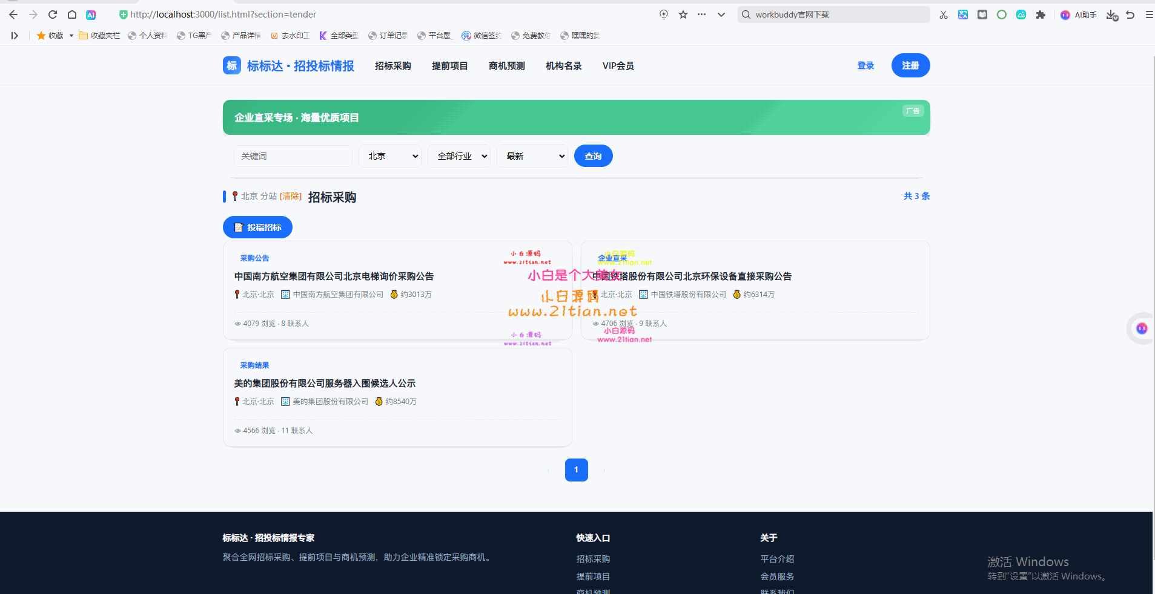This screenshot has height=594, width=1155.
Task: Open 美的集团 服务器入围候选人公示 title
Action: [325, 383]
